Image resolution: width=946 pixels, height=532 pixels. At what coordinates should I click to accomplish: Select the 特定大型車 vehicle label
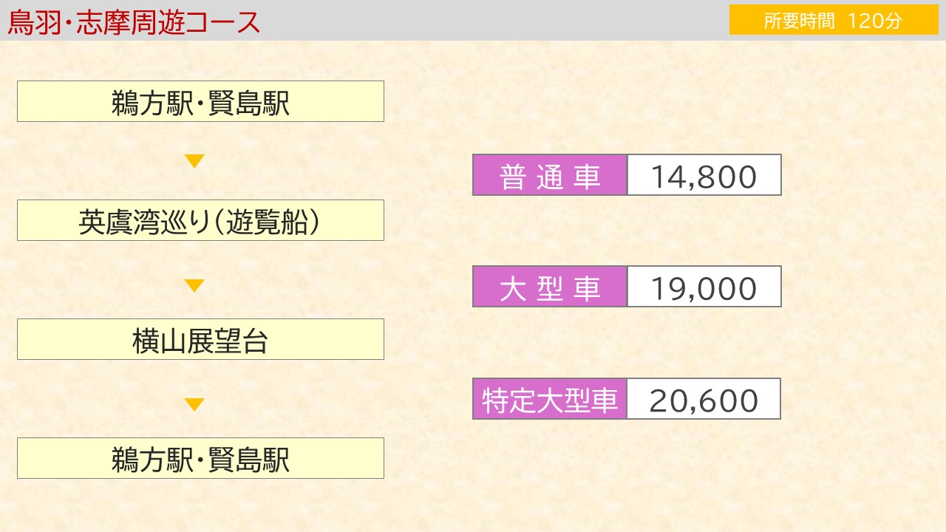[550, 399]
